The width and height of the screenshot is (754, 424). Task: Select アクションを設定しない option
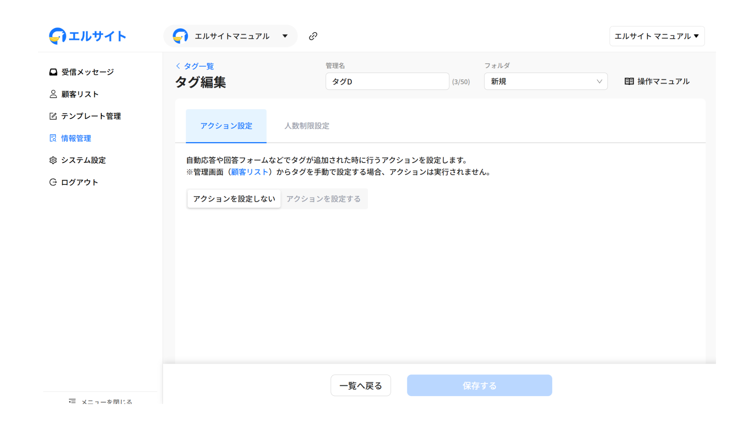pyautogui.click(x=234, y=199)
